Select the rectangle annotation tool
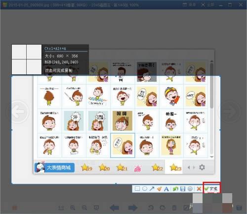 pyautogui.click(x=137, y=189)
